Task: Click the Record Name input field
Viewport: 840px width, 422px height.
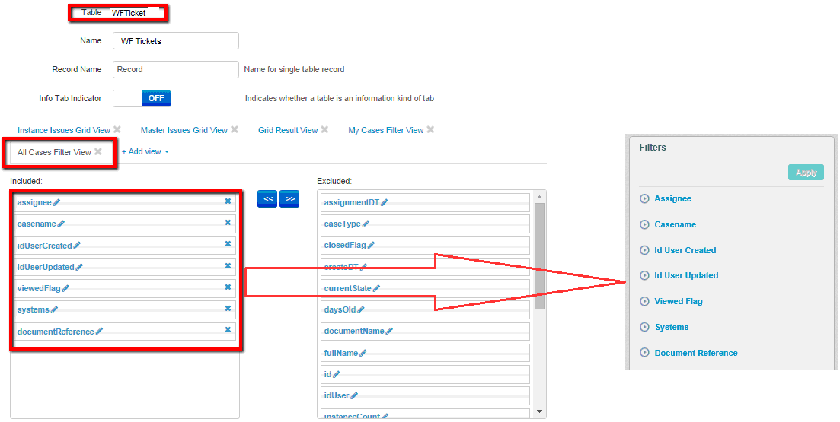Action: (175, 69)
